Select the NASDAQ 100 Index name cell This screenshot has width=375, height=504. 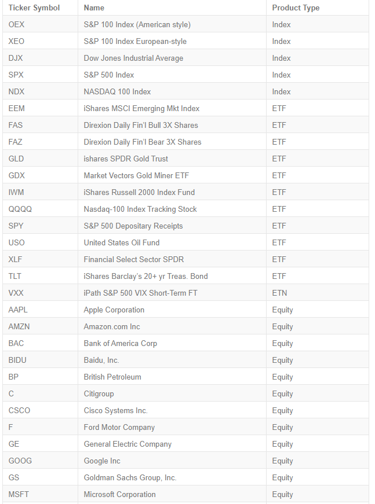(x=117, y=91)
